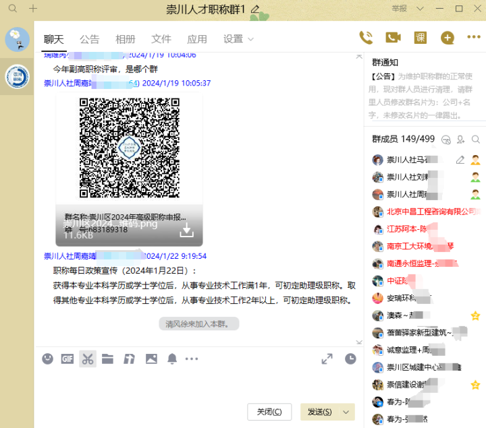Open the QR code image in chat
This screenshot has height=428, width=486.
(x=129, y=148)
